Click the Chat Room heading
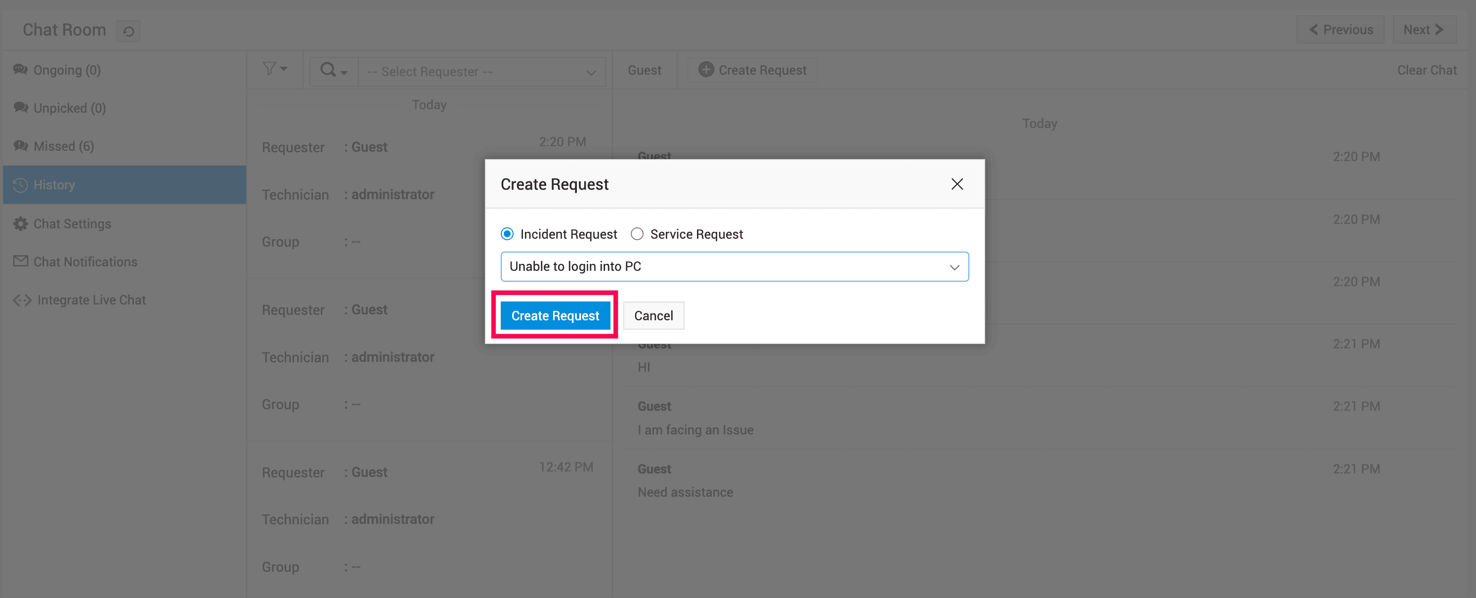Screen dimensions: 1476x598 click(64, 30)
